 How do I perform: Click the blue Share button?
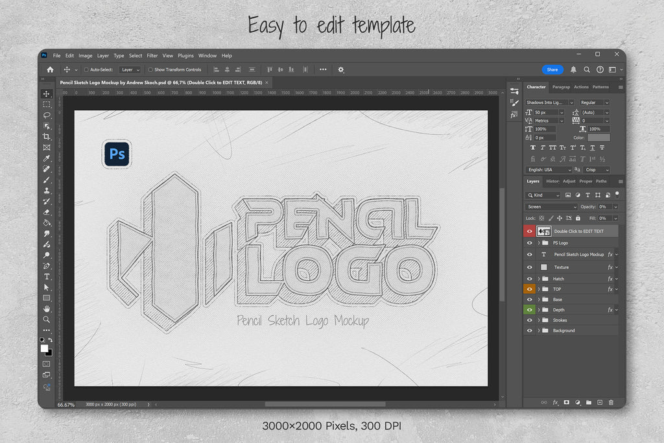pyautogui.click(x=552, y=69)
